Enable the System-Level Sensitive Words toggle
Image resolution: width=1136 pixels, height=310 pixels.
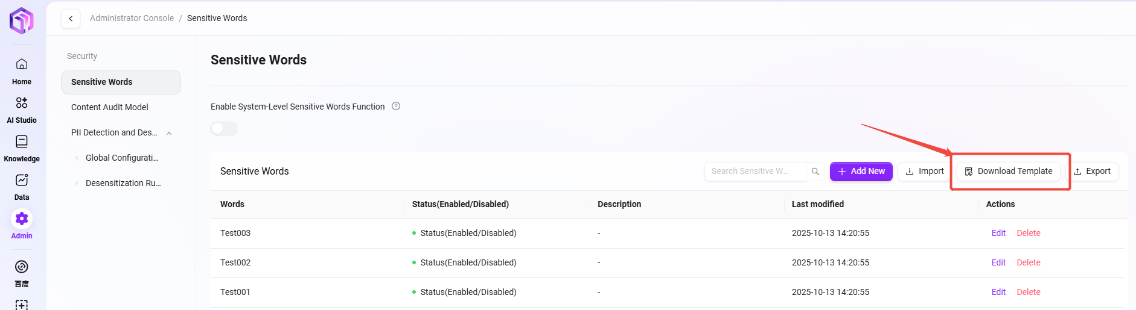coord(224,129)
